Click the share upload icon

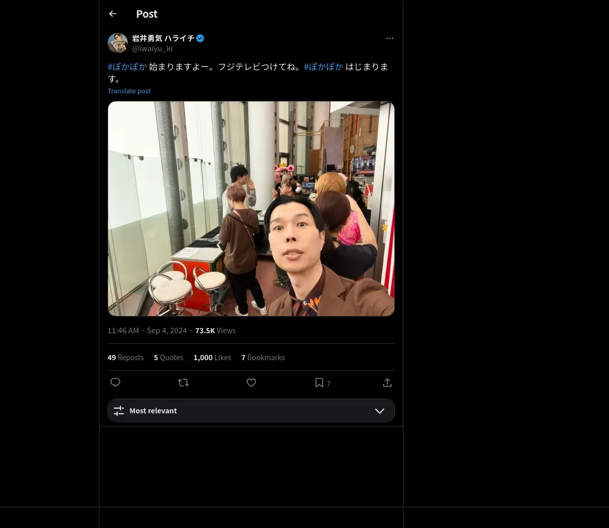coord(387,382)
